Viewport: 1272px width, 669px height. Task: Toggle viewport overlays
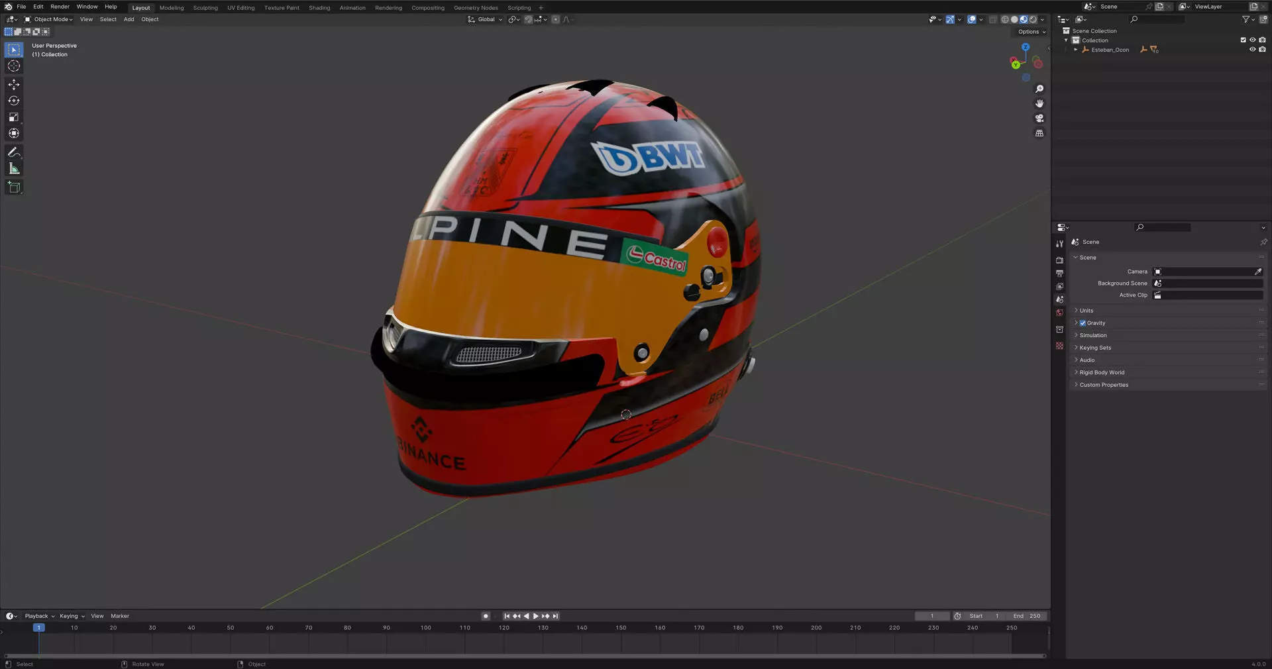pyautogui.click(x=971, y=19)
